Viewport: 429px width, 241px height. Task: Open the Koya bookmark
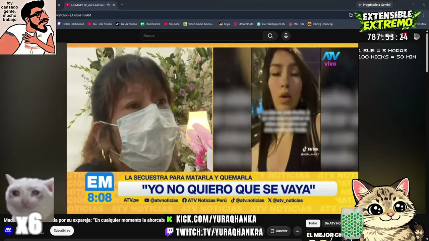coord(224,24)
